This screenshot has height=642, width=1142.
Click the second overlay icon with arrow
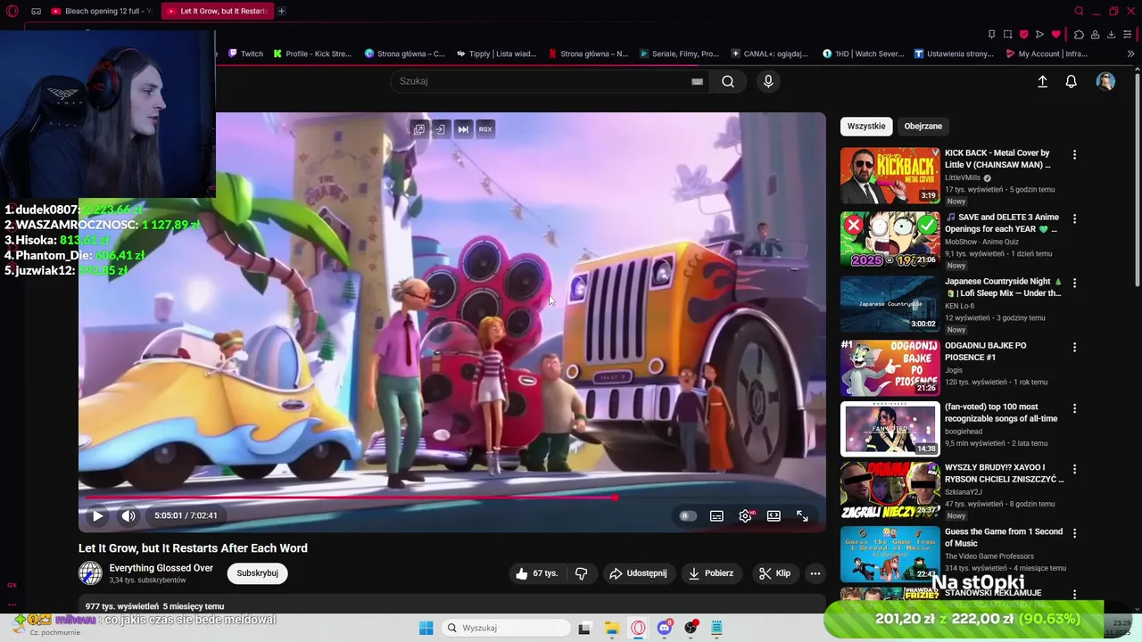pyautogui.click(x=440, y=129)
